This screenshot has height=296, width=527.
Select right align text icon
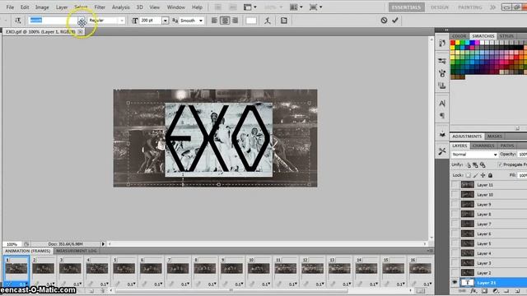tap(235, 21)
